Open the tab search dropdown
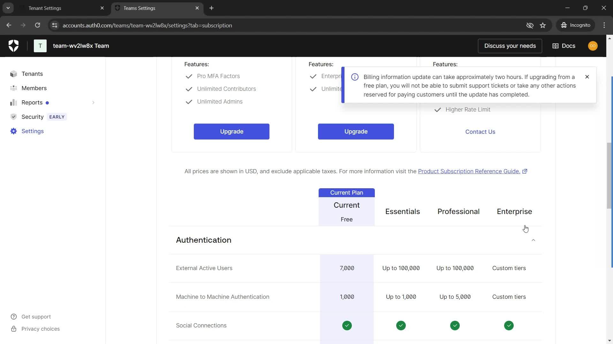 [x=8, y=8]
